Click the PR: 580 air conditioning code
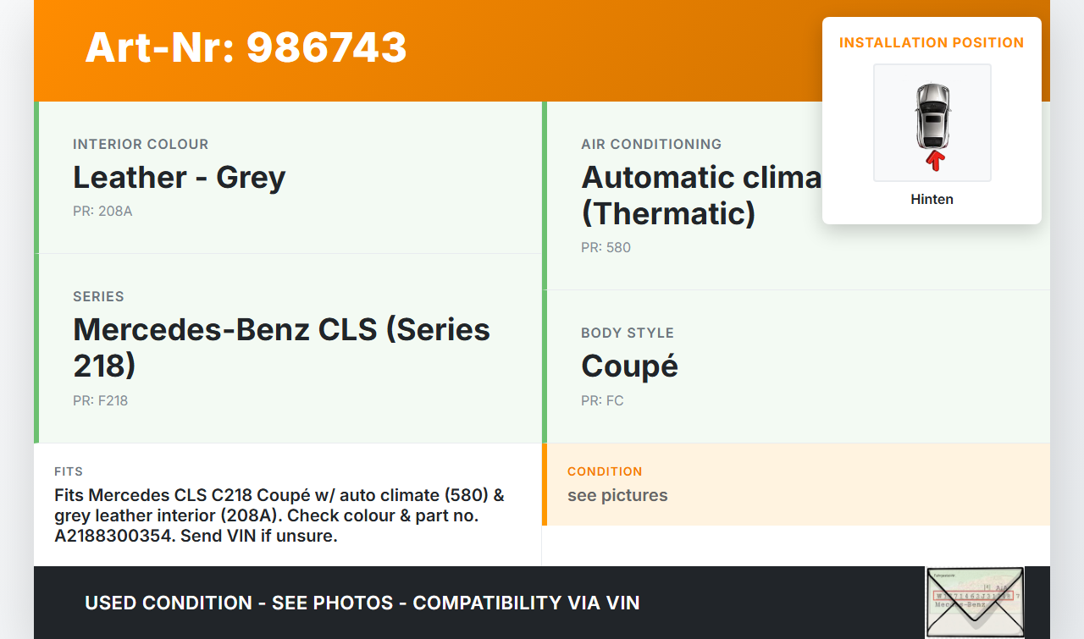Image resolution: width=1084 pixels, height=639 pixels. (606, 247)
